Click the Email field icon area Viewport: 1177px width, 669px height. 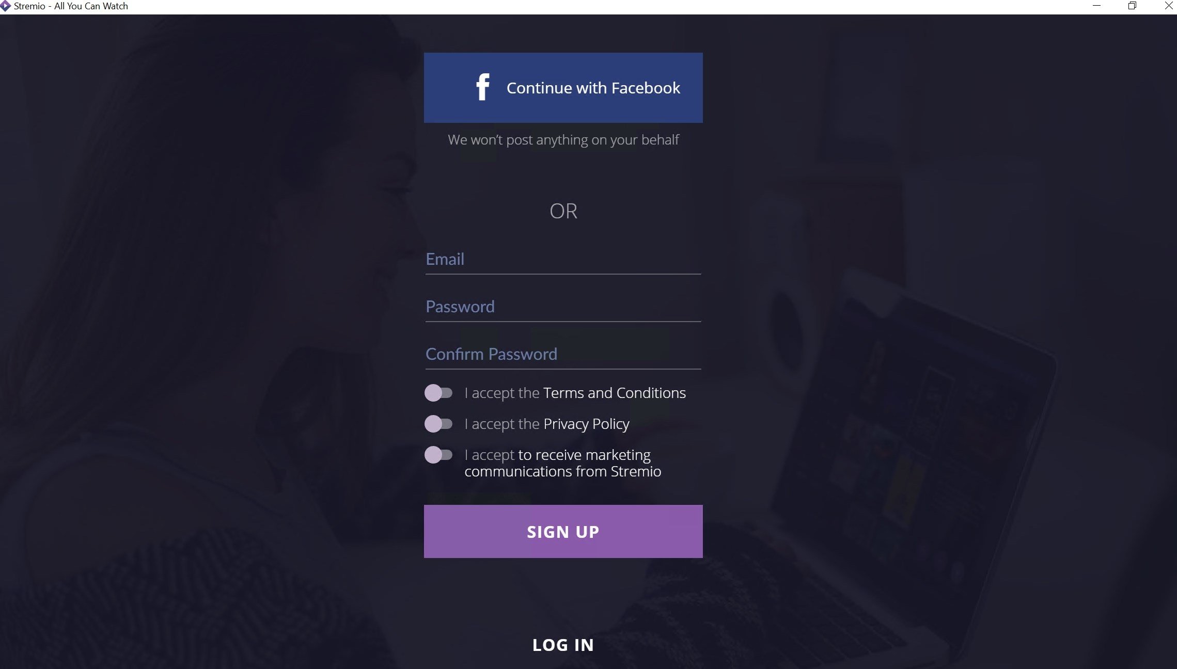coord(562,259)
